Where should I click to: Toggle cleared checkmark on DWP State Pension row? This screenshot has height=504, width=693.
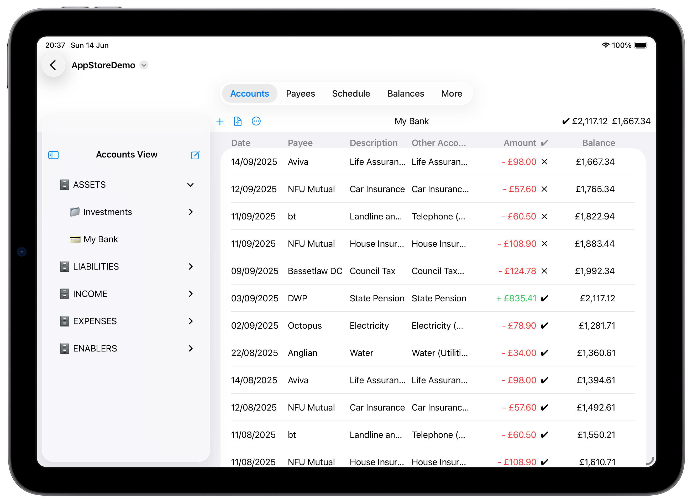tap(544, 298)
